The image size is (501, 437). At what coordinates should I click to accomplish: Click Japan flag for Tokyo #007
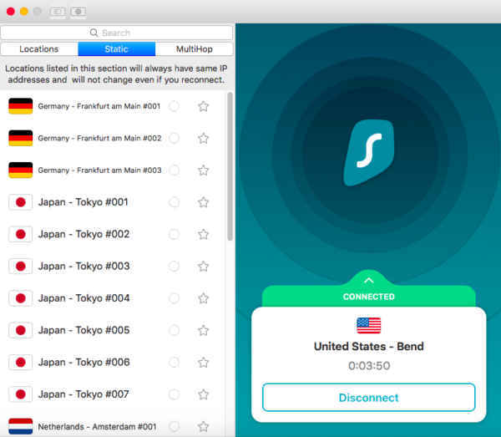tap(20, 394)
